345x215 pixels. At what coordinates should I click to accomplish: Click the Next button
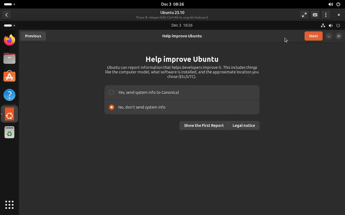313,36
